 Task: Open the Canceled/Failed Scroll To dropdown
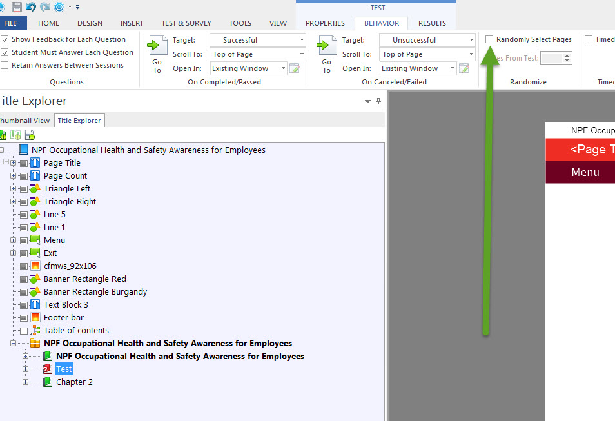[x=471, y=54]
